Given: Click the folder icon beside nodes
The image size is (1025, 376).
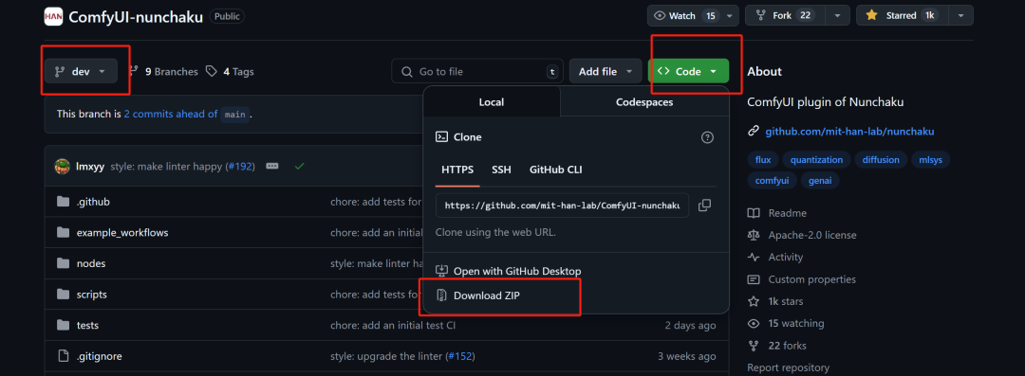Looking at the screenshot, I should tap(63, 263).
